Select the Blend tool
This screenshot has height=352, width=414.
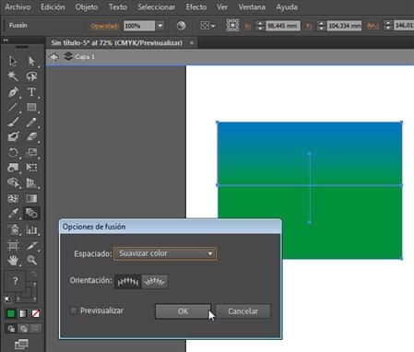click(x=31, y=213)
